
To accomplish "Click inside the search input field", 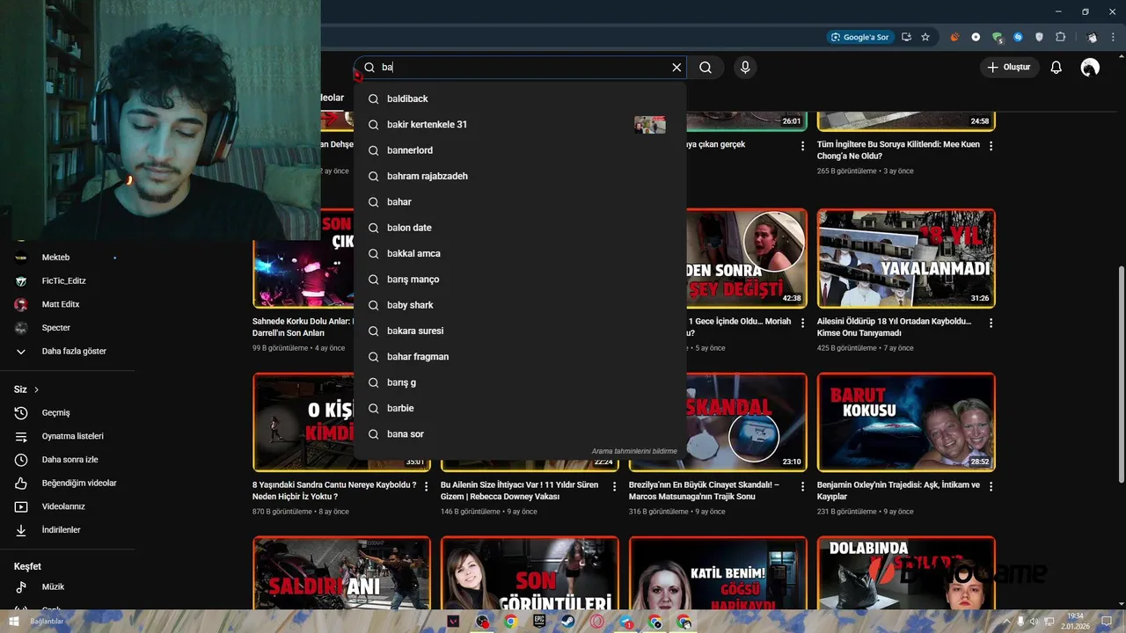I will [523, 67].
